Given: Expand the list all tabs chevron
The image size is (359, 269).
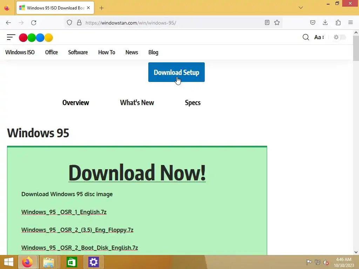Looking at the screenshot, I should [301, 8].
